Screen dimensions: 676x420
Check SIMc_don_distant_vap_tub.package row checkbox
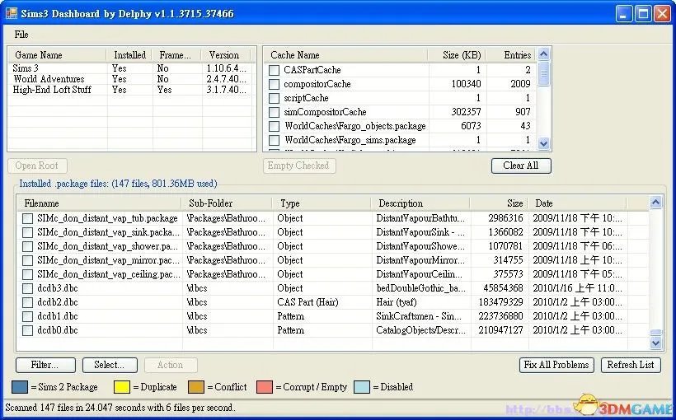point(28,218)
